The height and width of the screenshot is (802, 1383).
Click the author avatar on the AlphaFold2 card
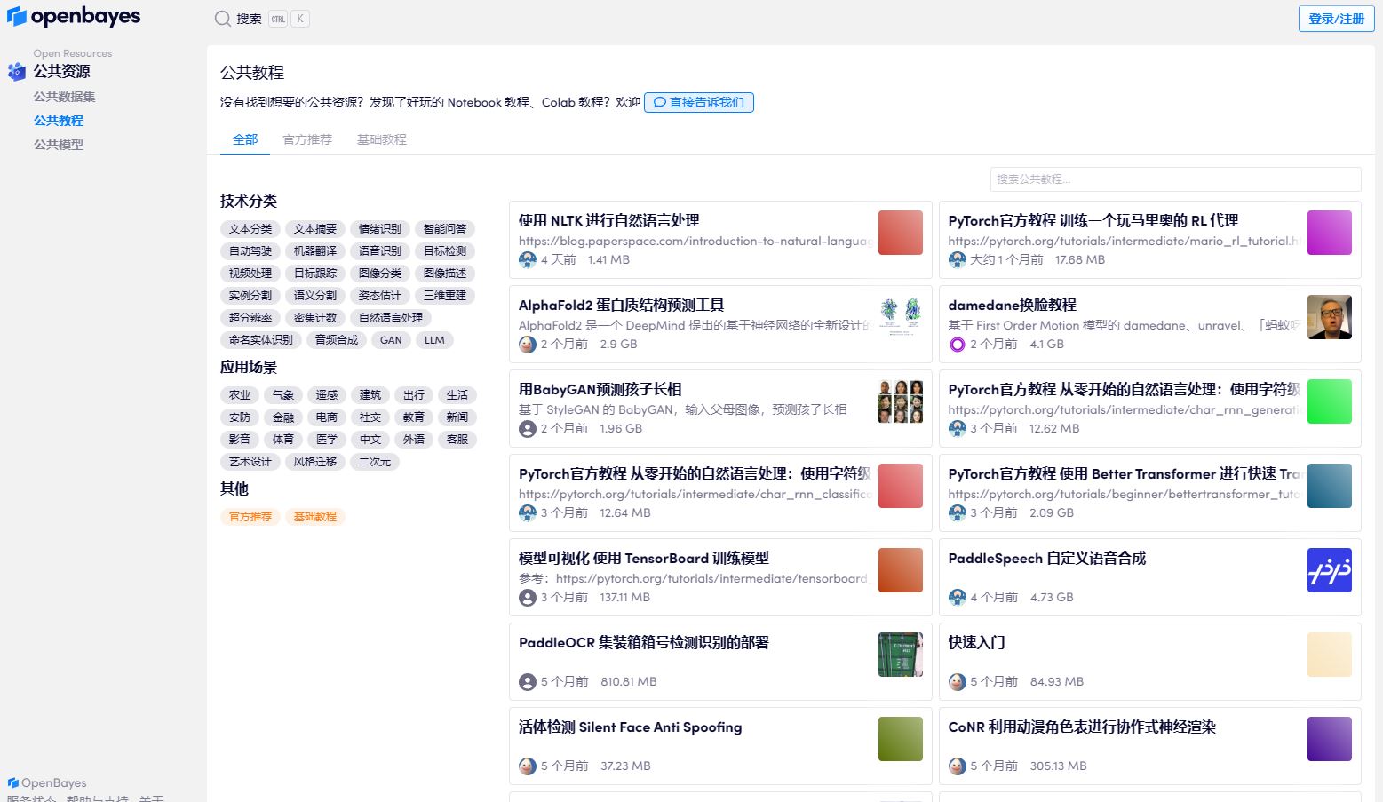pyautogui.click(x=528, y=345)
